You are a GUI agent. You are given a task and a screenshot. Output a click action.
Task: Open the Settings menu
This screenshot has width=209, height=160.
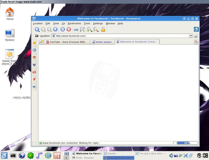(98, 23)
